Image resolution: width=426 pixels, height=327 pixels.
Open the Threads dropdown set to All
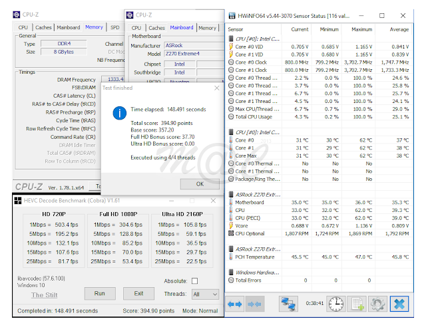pyautogui.click(x=205, y=294)
